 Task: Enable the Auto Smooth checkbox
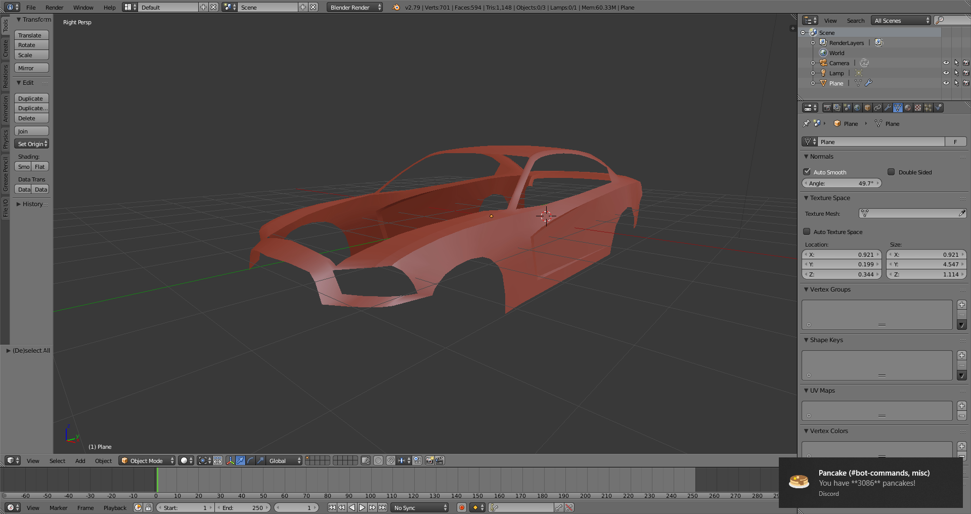807,172
